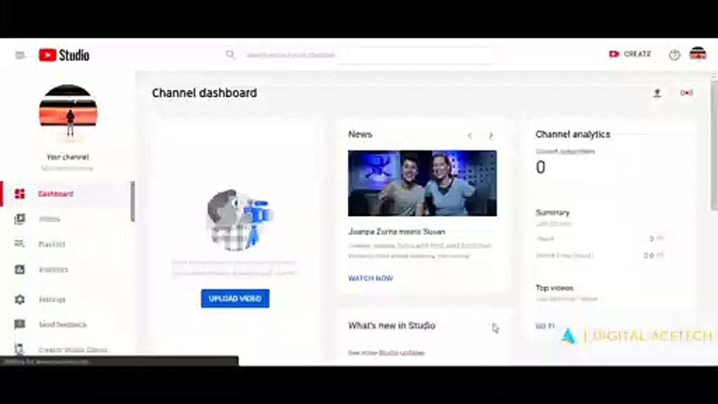
Task: Click the upload arrow icon on dashboard header
Action: [x=657, y=93]
